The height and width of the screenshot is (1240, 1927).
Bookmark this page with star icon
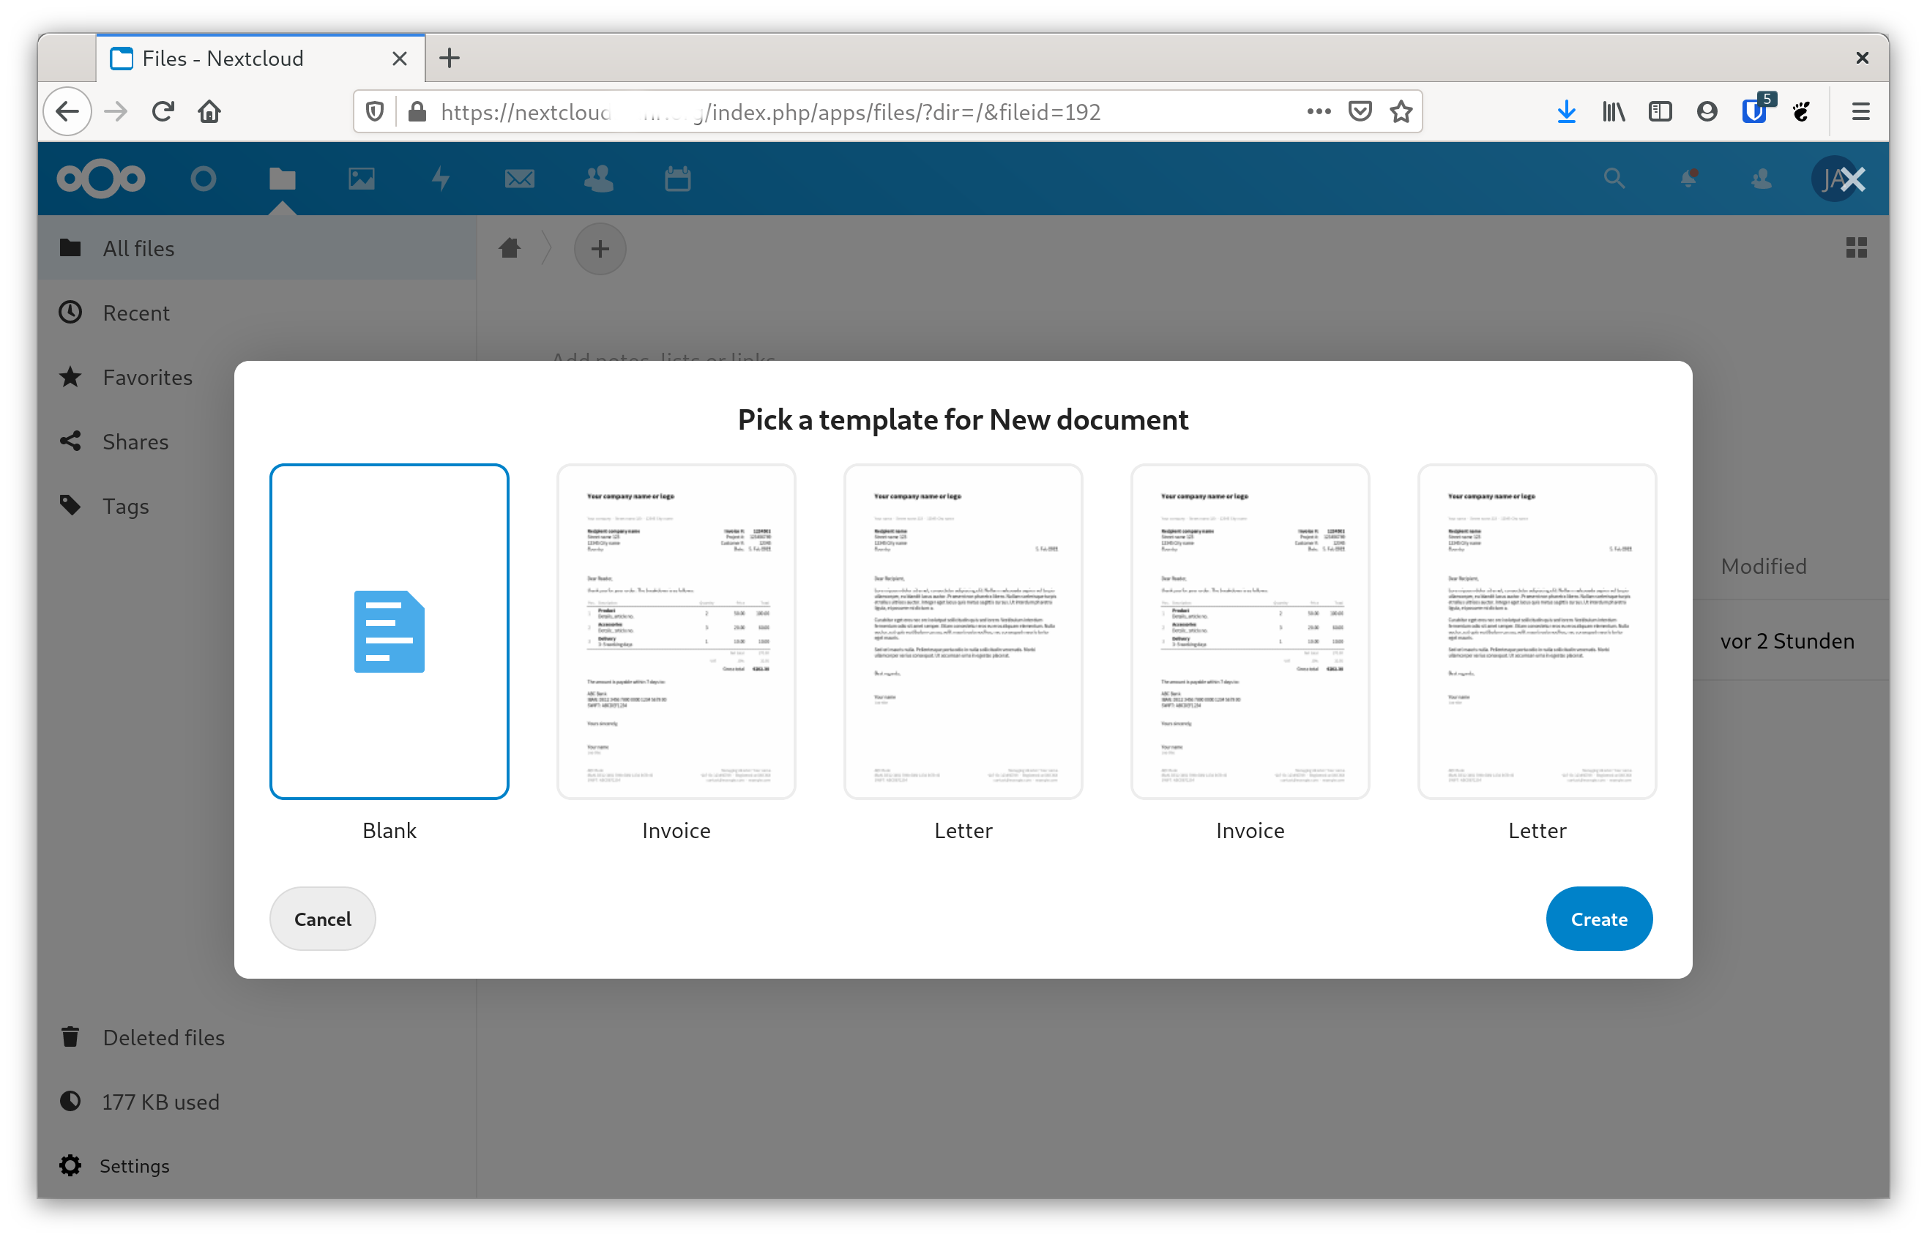point(1401,111)
